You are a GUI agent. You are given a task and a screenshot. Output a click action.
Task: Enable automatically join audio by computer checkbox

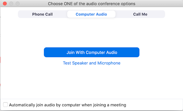(x=5, y=105)
